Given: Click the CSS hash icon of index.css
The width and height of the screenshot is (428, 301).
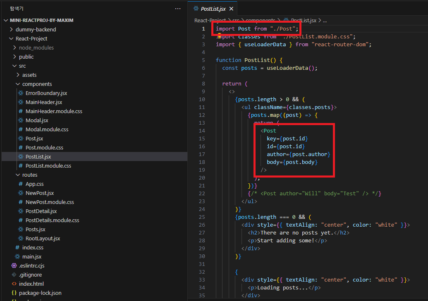Looking at the screenshot, I should pos(17,247).
